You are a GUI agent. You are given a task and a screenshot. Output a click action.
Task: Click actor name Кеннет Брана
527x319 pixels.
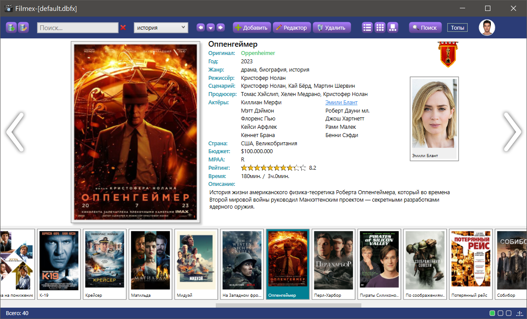(x=258, y=135)
